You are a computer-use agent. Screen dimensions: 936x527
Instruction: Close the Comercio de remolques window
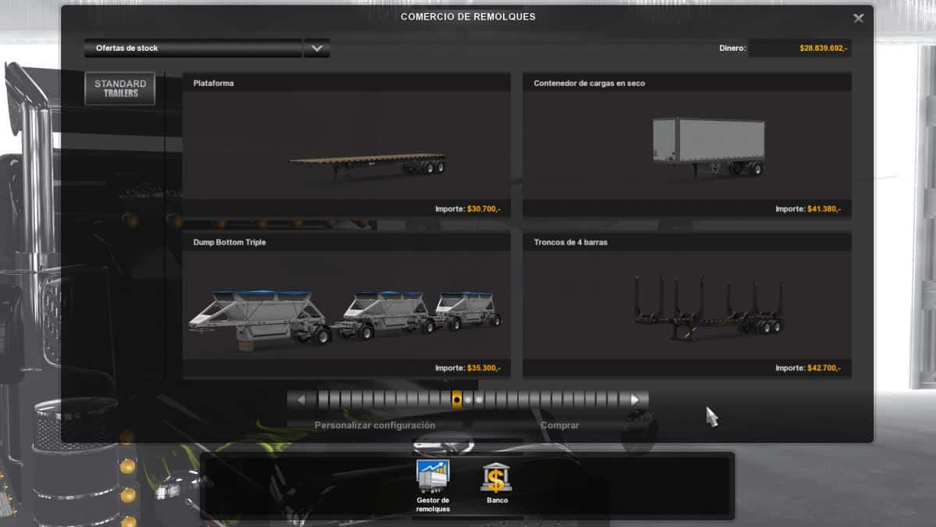point(858,18)
